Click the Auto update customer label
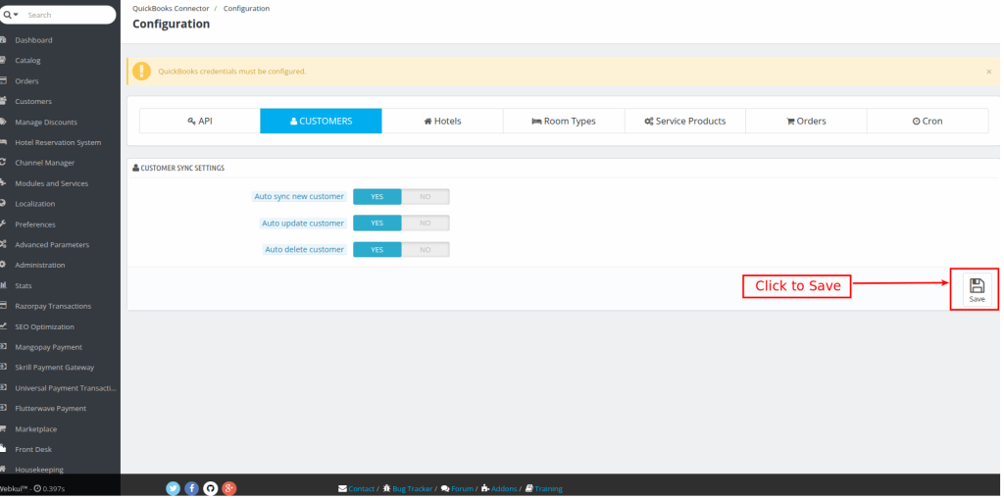The width and height of the screenshot is (1004, 499). coord(303,223)
